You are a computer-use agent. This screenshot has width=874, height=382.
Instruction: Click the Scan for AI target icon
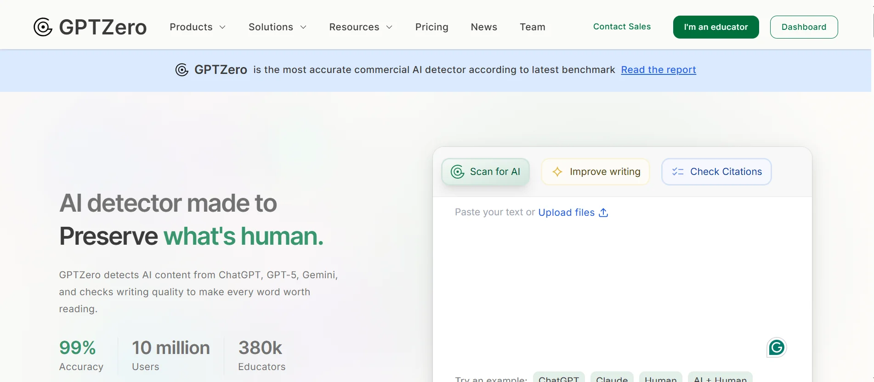coord(457,172)
